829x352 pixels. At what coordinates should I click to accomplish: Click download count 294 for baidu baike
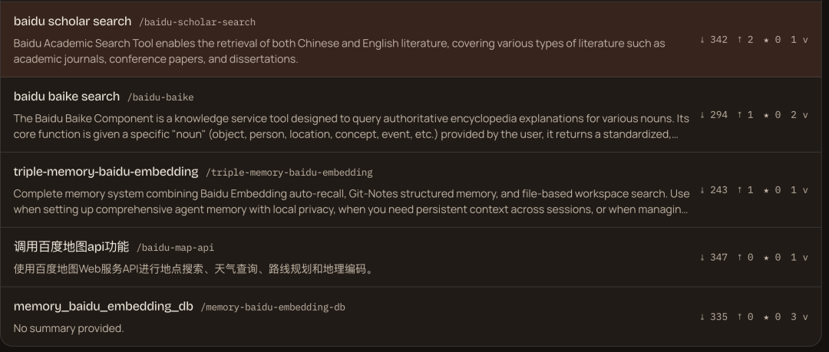[x=714, y=115]
